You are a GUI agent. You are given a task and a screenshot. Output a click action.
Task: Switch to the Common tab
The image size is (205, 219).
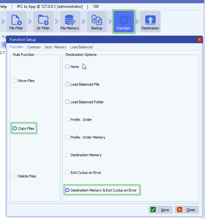34,47
